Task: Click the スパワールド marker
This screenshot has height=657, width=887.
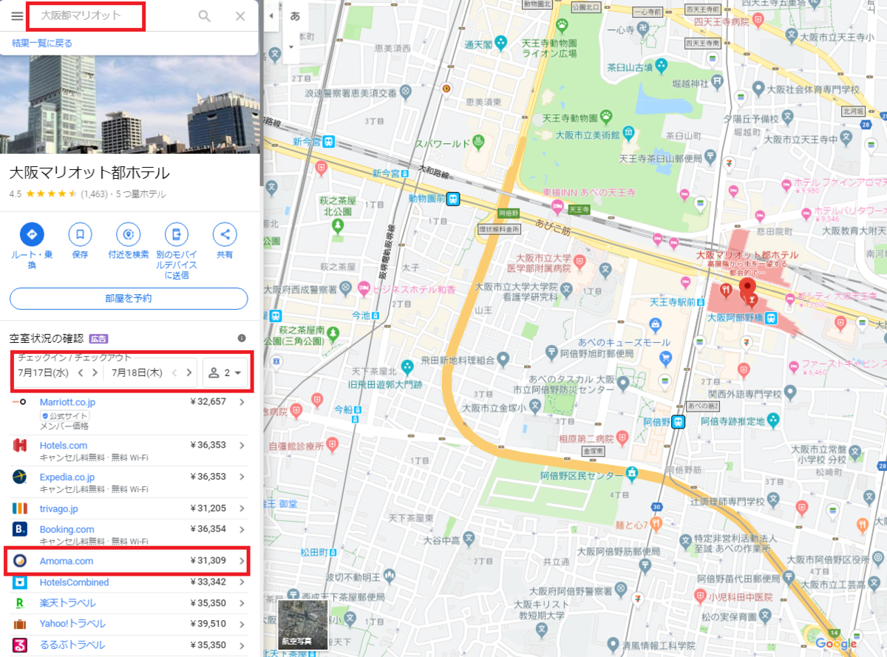Action: (x=479, y=140)
